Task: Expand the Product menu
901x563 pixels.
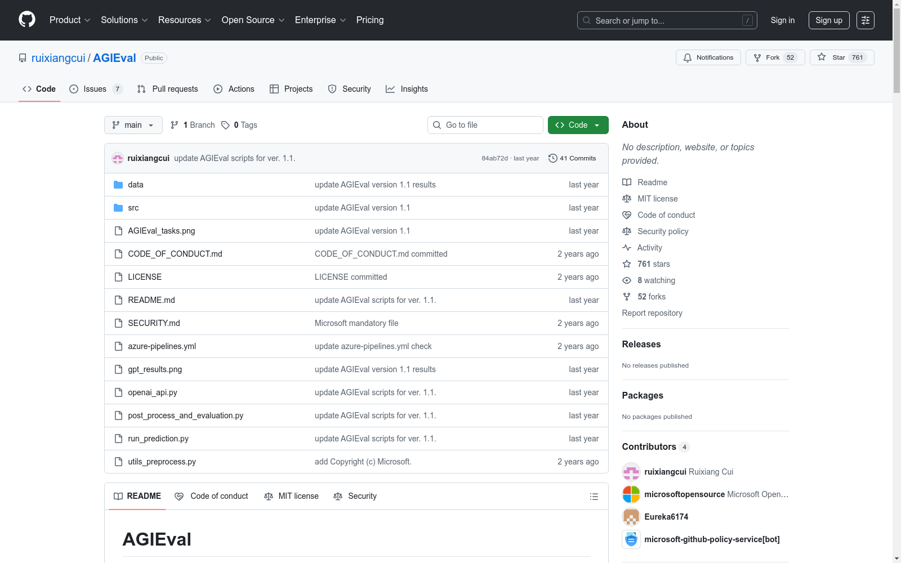Action: tap(69, 20)
